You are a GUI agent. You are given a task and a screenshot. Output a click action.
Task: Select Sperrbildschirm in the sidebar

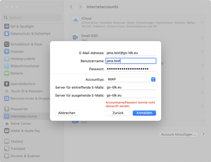23,84
